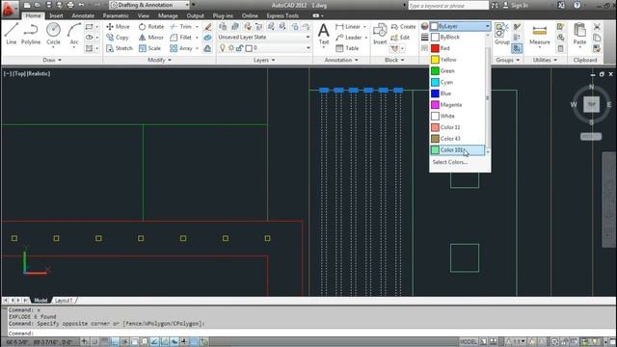Image resolution: width=617 pixels, height=347 pixels.
Task: Click the Scale tool
Action: (149, 48)
